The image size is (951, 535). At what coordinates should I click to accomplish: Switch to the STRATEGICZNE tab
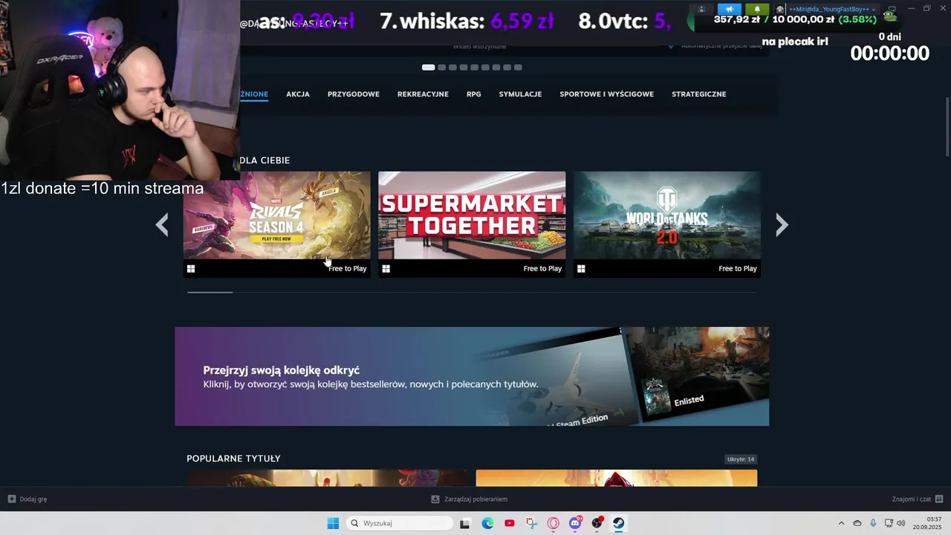click(699, 94)
